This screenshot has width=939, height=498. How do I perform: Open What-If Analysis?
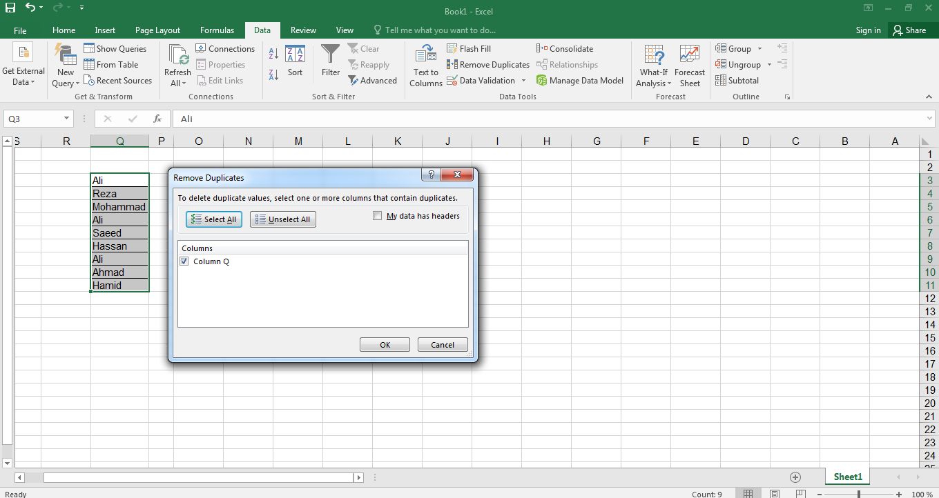[653, 66]
